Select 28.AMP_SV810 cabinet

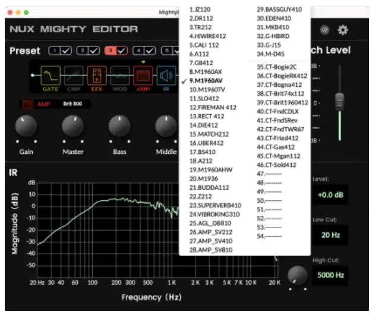tap(211, 250)
